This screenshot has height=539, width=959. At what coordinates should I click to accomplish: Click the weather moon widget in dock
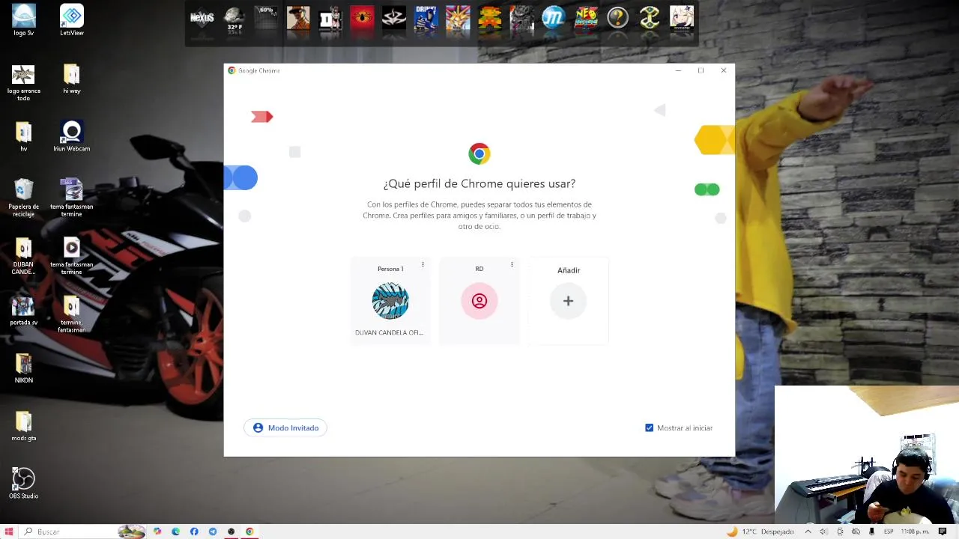tap(235, 18)
